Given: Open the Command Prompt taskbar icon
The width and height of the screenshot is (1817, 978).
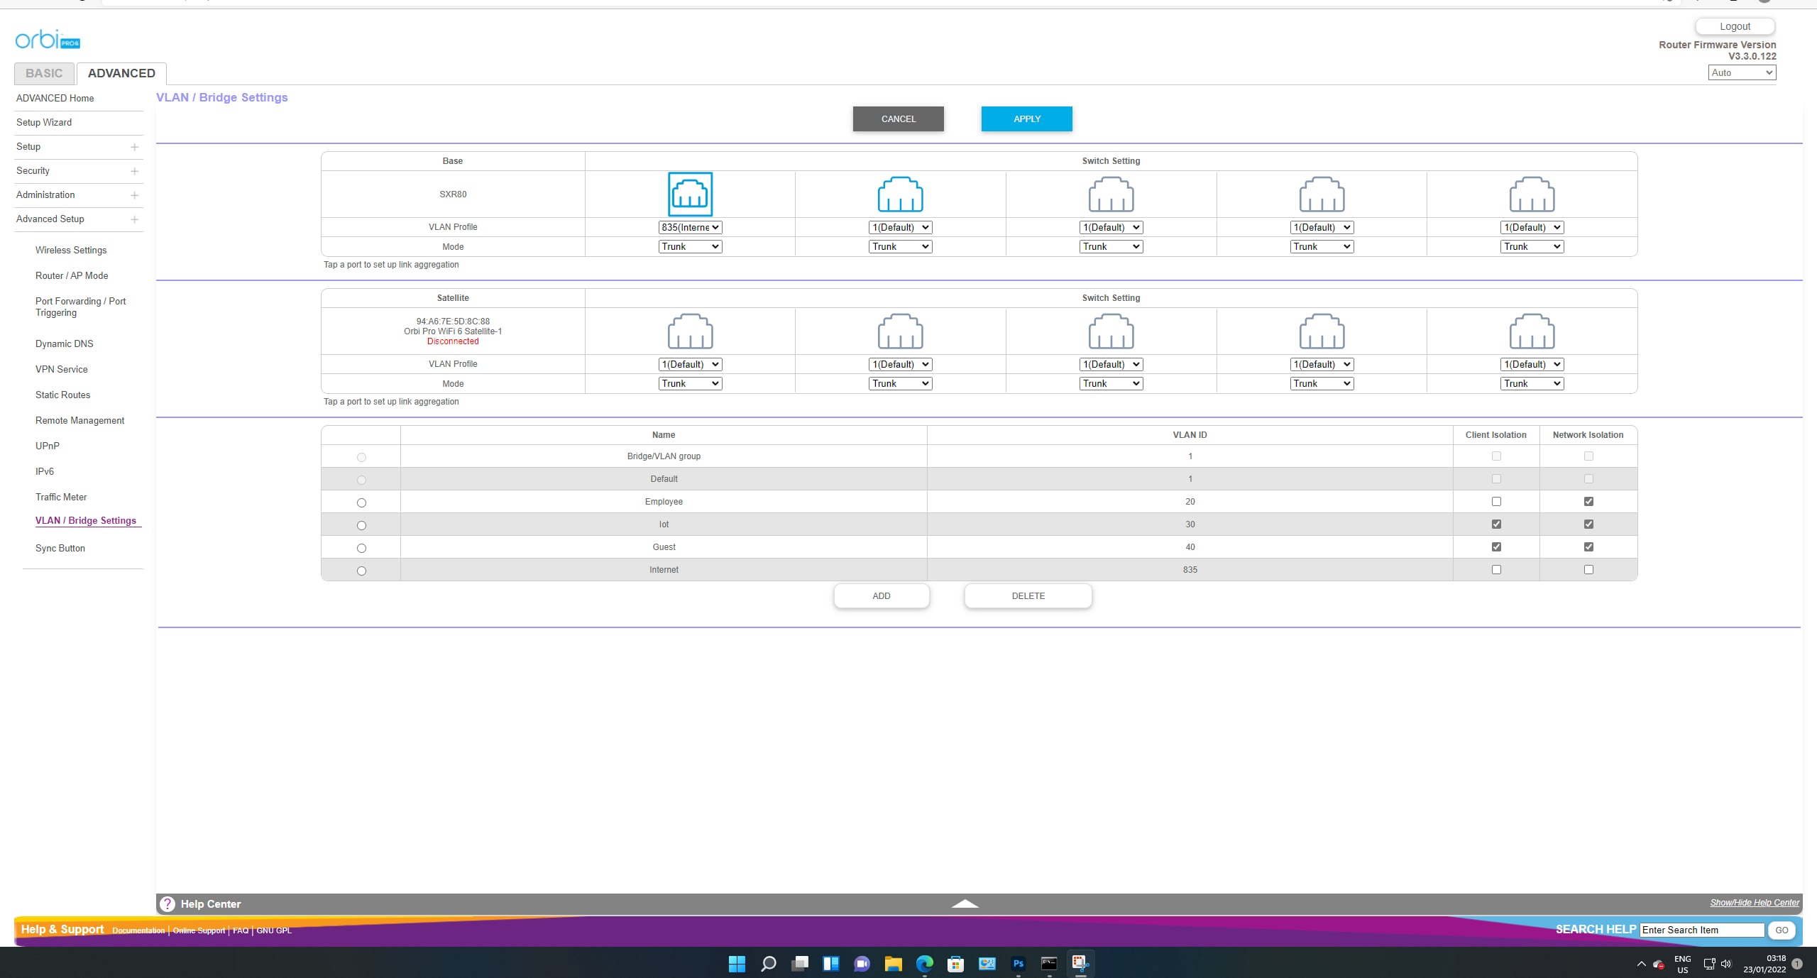Looking at the screenshot, I should (1049, 963).
